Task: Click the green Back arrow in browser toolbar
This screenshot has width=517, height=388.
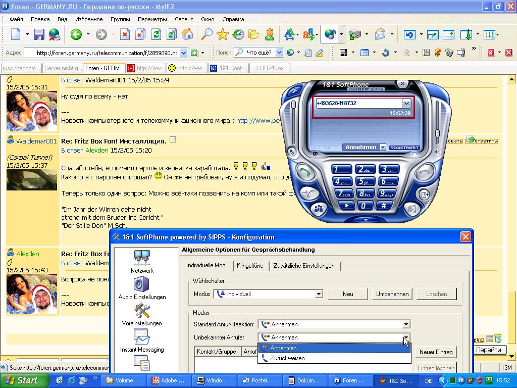Action: (x=76, y=34)
